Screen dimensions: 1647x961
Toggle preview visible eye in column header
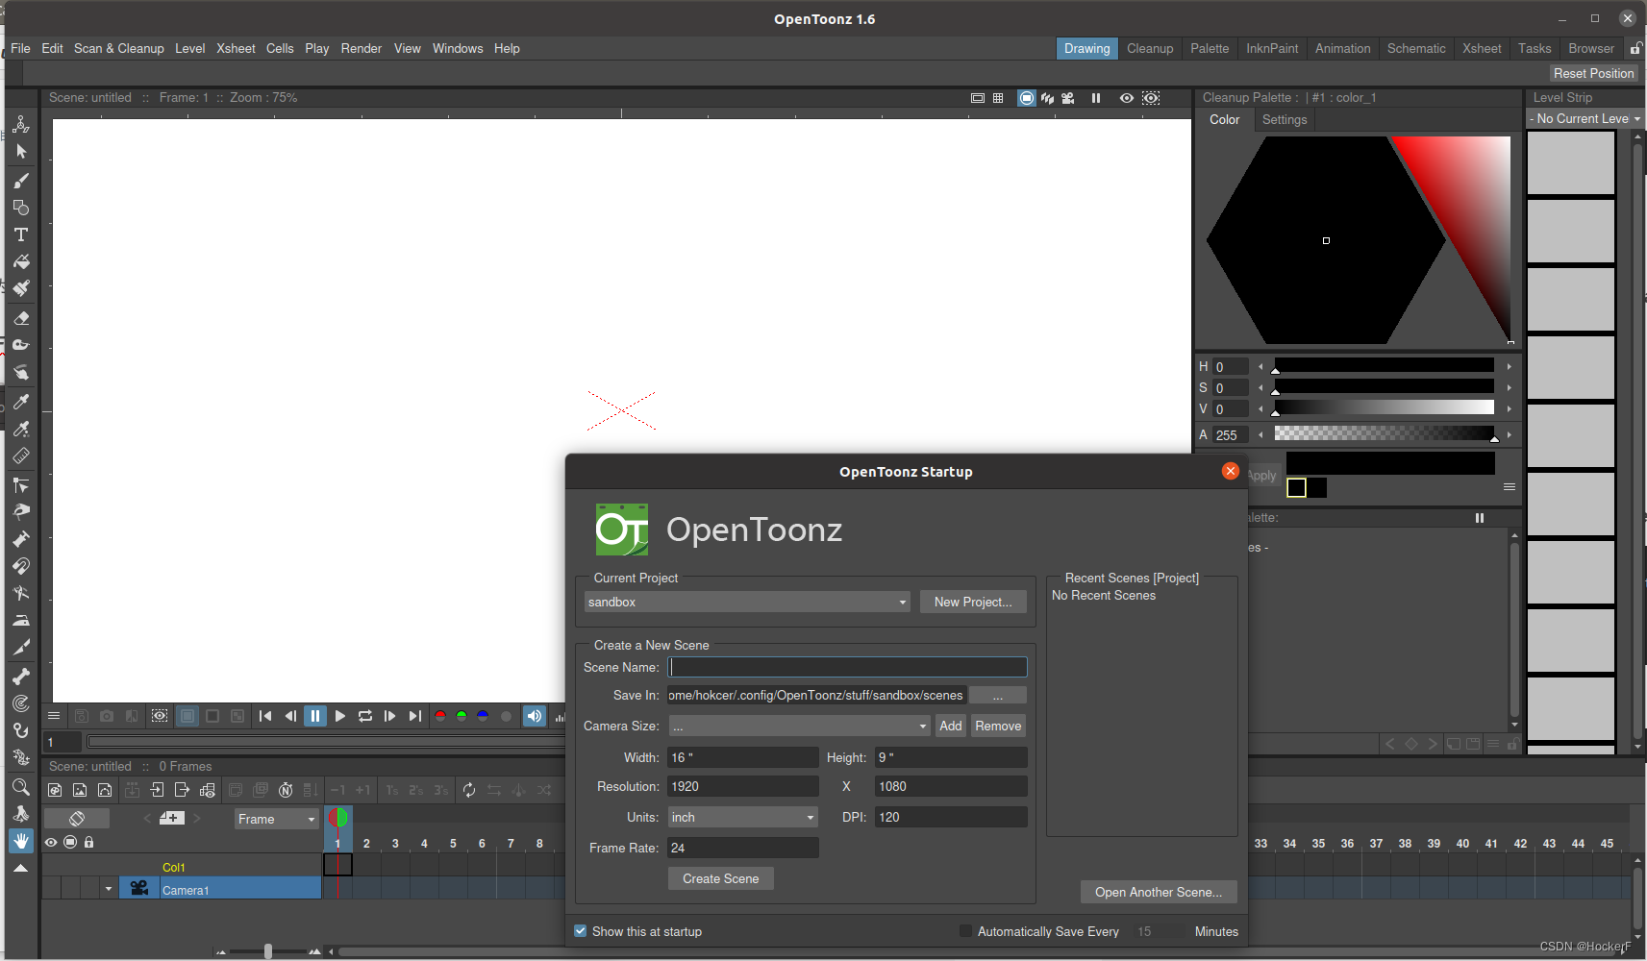[51, 842]
